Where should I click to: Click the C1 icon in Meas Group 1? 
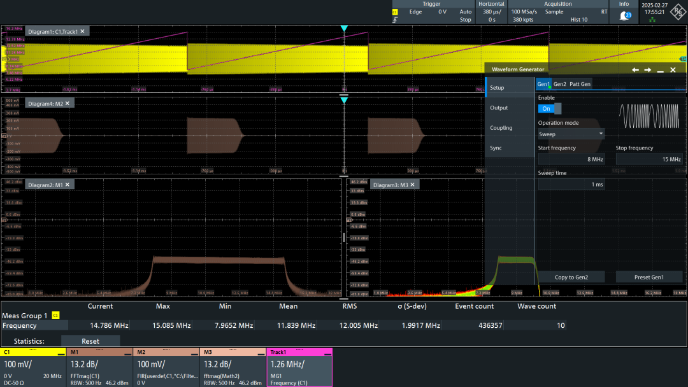(x=55, y=316)
